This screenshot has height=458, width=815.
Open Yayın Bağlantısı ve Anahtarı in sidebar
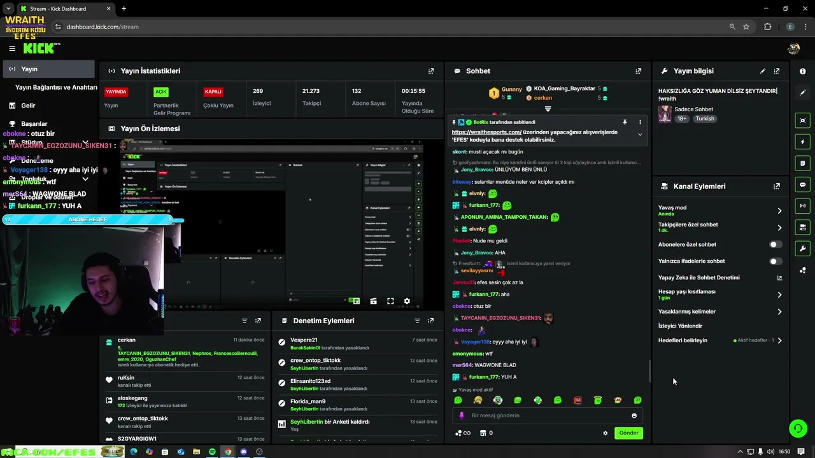[x=56, y=87]
